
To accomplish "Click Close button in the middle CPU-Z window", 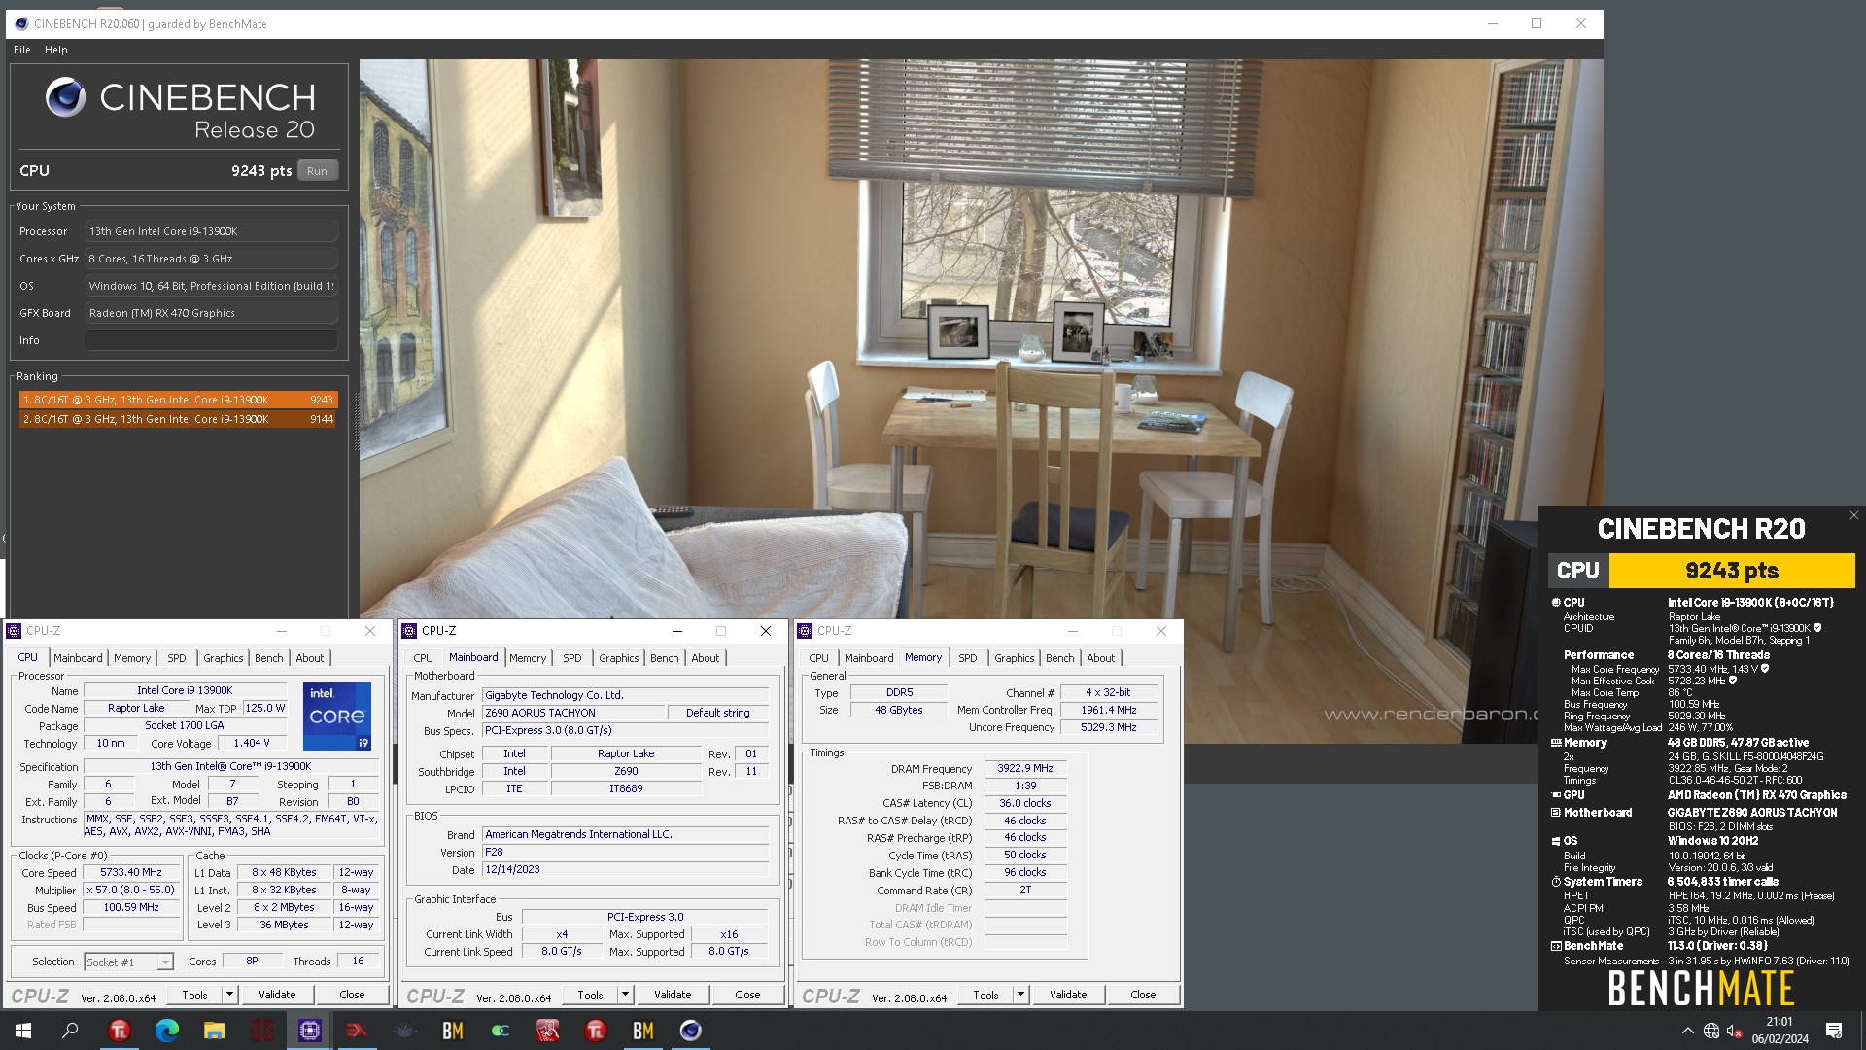I will point(747,995).
